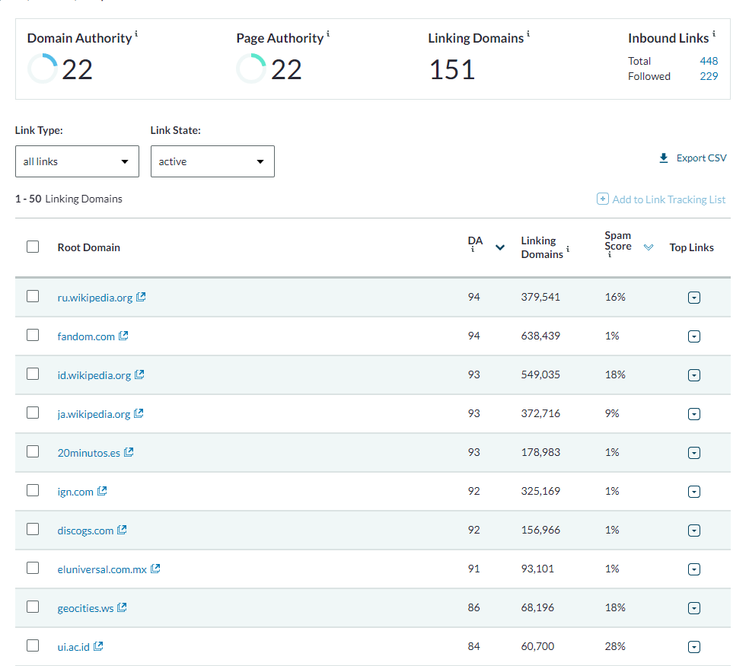Expand Top Links for ui.ac.id row
The height and width of the screenshot is (666, 749).
(x=694, y=647)
